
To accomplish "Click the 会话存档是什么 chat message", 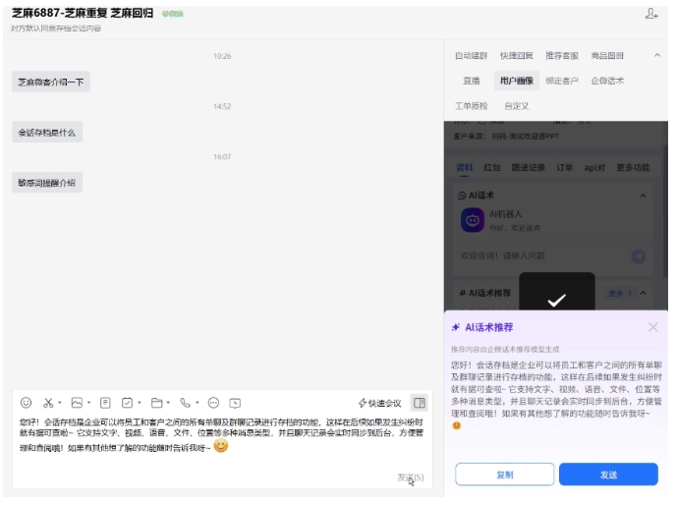I will [x=46, y=132].
